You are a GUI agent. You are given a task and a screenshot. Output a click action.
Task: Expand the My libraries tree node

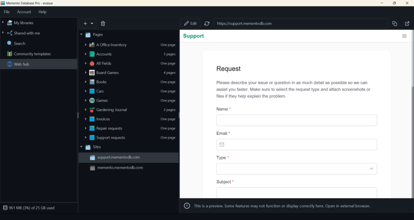point(3,23)
